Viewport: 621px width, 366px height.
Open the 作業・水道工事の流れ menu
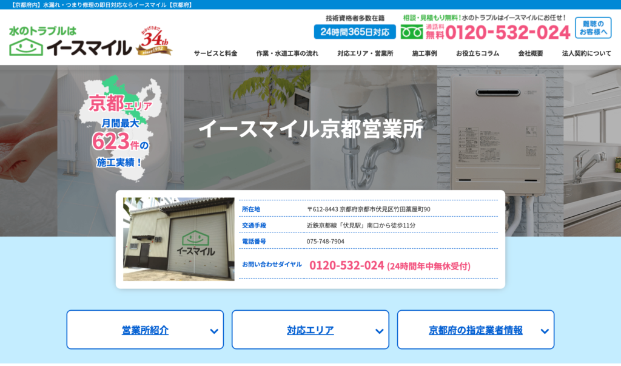287,53
